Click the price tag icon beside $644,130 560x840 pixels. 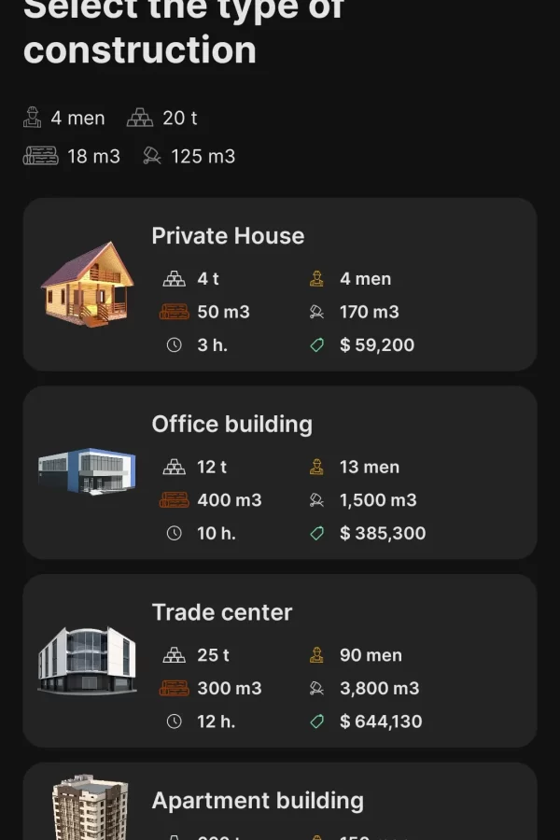point(317,721)
